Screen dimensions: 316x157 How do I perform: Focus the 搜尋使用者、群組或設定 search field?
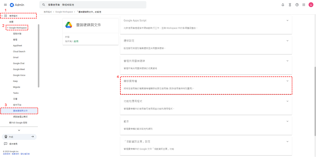pyautogui.click(x=93, y=5)
